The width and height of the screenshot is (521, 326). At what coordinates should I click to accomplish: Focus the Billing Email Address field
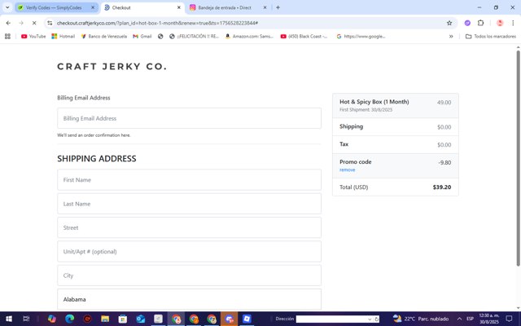189,118
